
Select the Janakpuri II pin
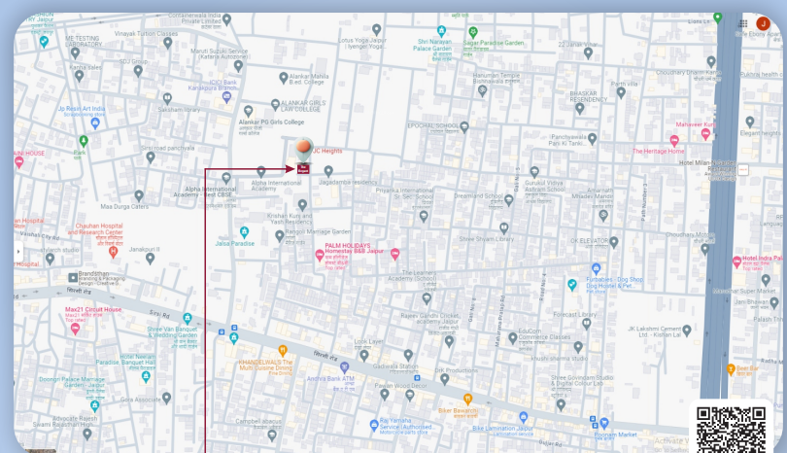[150, 259]
